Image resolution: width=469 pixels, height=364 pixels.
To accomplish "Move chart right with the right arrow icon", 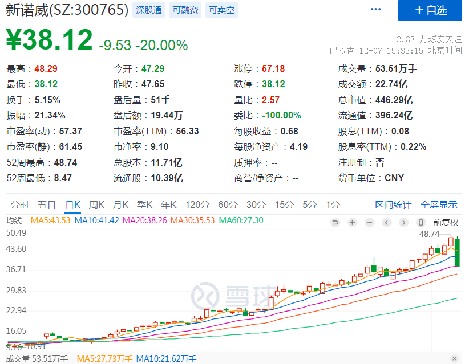I will tap(403, 223).
